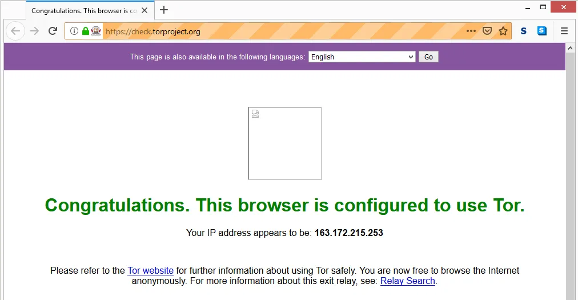
Task: Click the broken image placeholder
Action: [x=285, y=143]
